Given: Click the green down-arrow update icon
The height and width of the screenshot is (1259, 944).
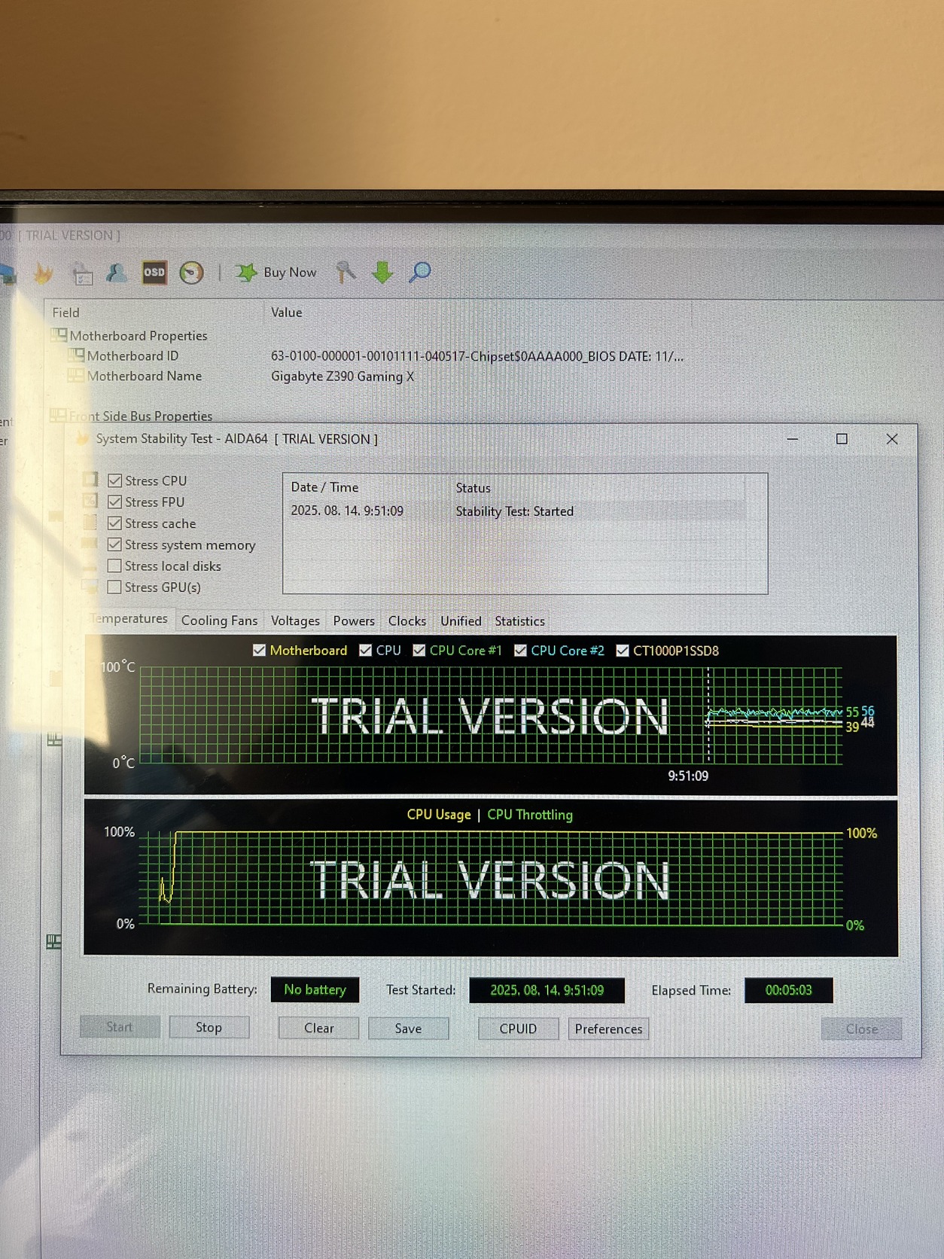Looking at the screenshot, I should 382,272.
